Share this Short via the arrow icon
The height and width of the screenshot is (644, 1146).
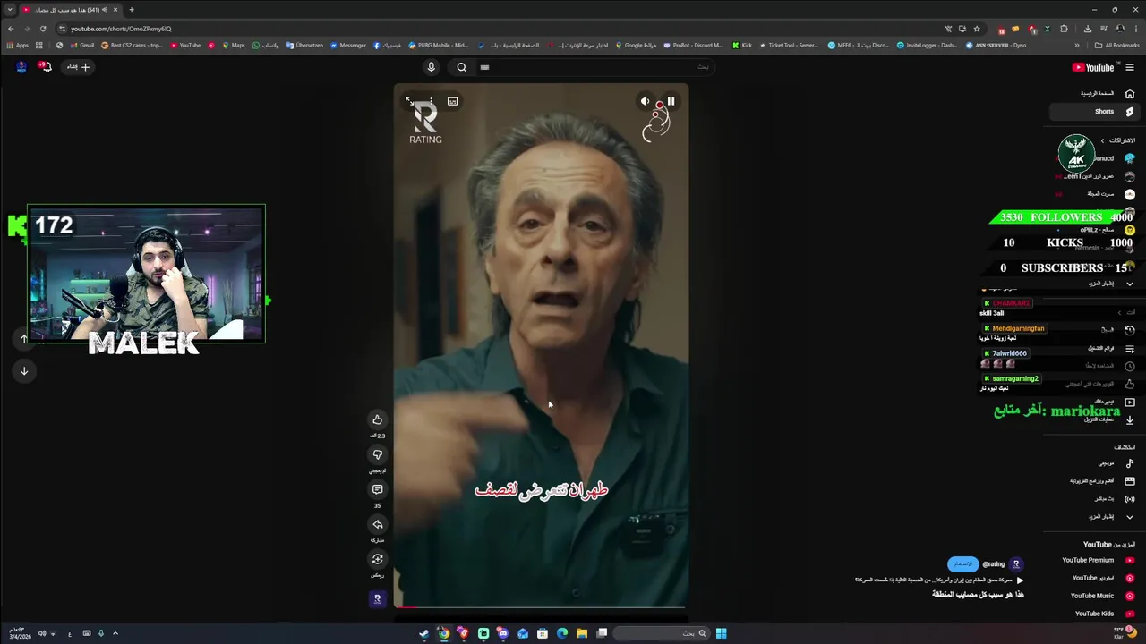click(x=377, y=524)
